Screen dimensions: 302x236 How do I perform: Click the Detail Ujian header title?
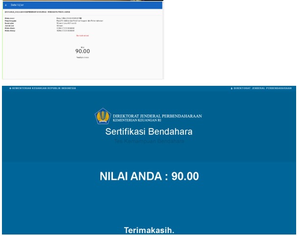point(17,5)
